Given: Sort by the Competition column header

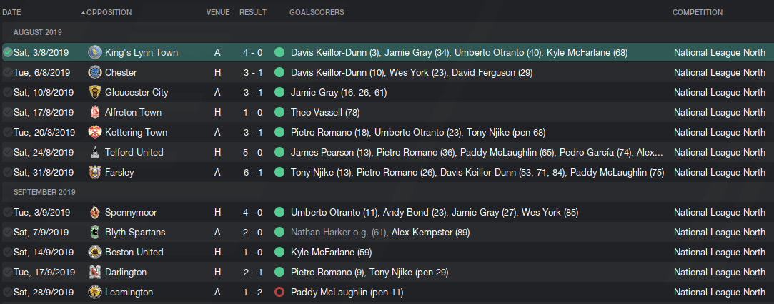Looking at the screenshot, I should tap(698, 12).
